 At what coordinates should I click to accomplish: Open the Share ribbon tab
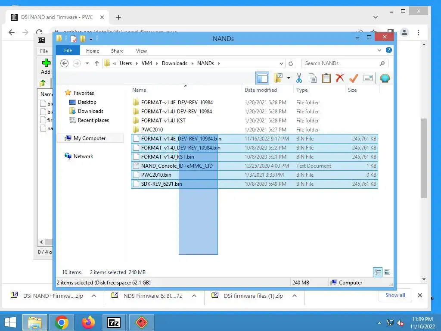117,51
